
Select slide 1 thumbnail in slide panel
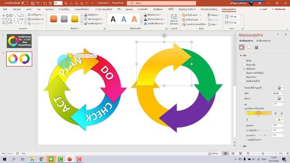[19, 41]
